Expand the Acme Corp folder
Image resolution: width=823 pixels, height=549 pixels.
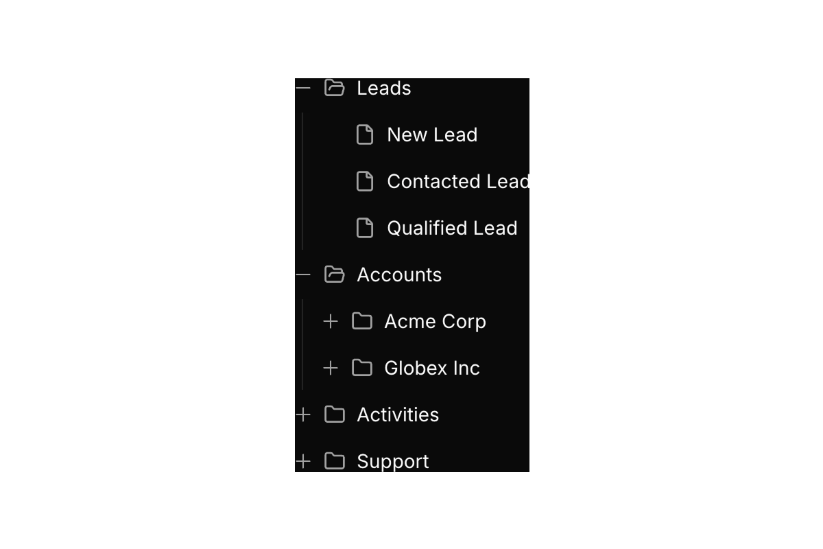(x=331, y=321)
